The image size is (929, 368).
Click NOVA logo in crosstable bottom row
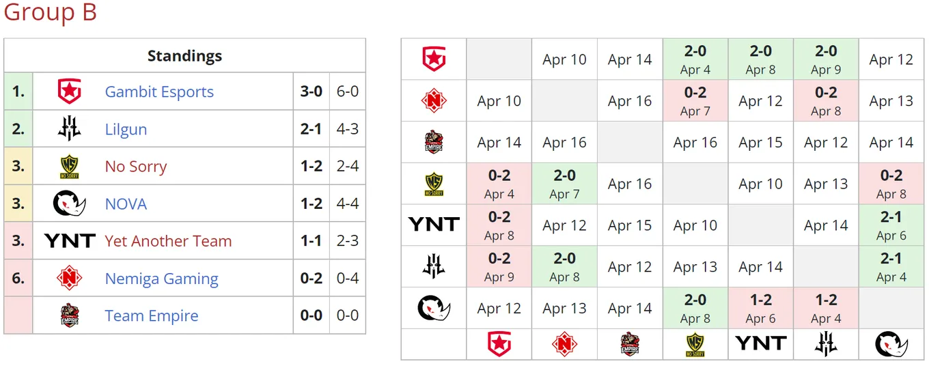pos(892,345)
